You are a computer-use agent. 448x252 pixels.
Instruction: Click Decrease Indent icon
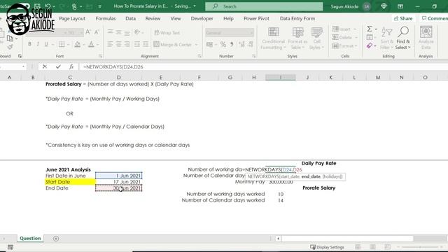pos(137,44)
